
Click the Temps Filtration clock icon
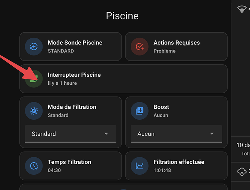point(34,166)
